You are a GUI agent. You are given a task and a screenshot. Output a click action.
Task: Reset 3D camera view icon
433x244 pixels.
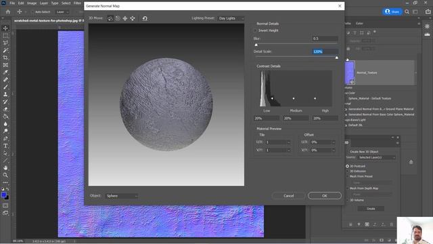coord(145,18)
